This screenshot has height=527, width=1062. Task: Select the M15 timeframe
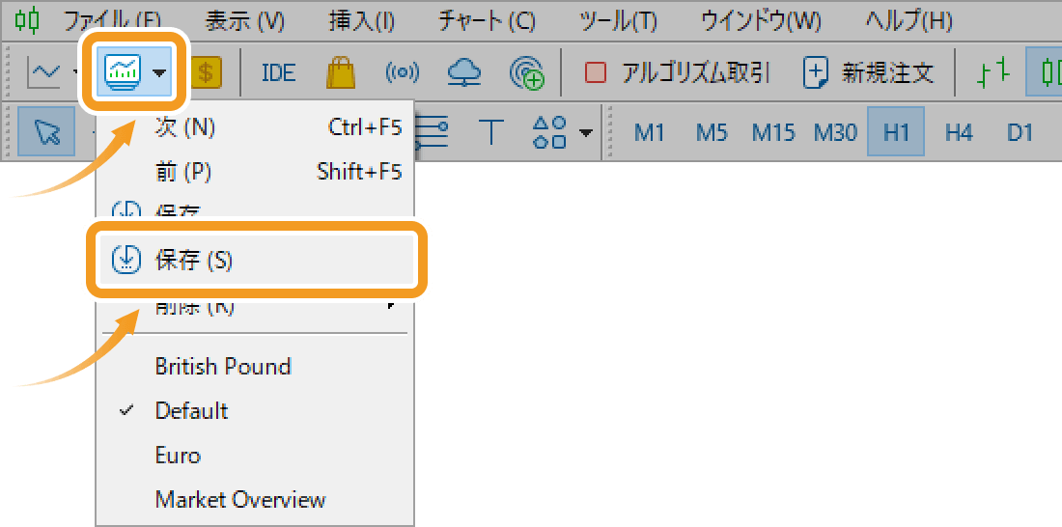pyautogui.click(x=772, y=131)
